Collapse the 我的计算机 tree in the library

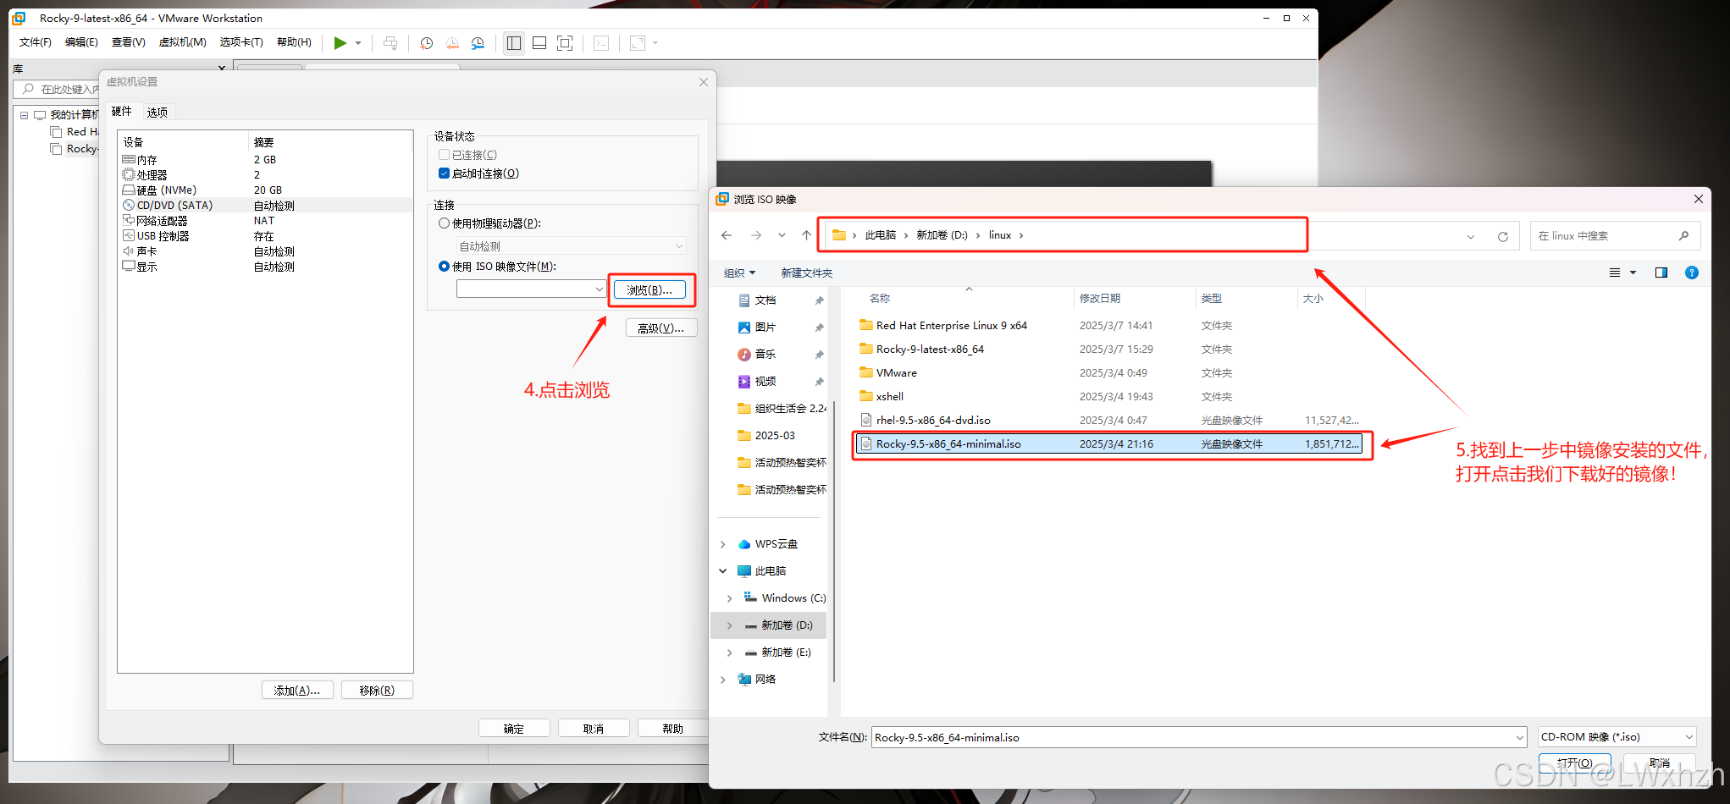tap(25, 115)
